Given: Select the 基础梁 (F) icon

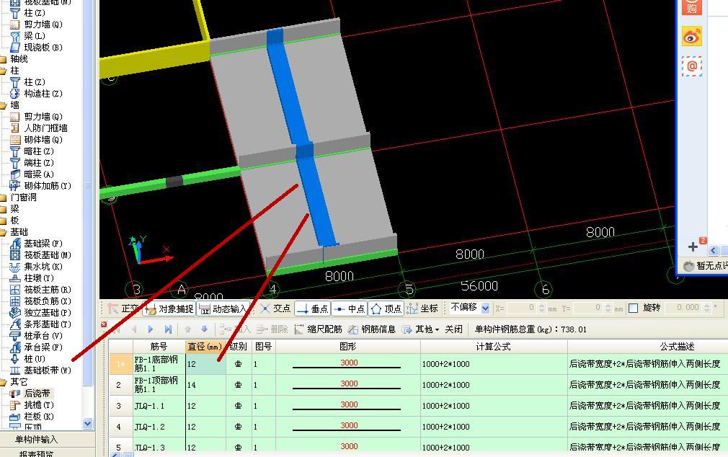Looking at the screenshot, I should tap(15, 244).
